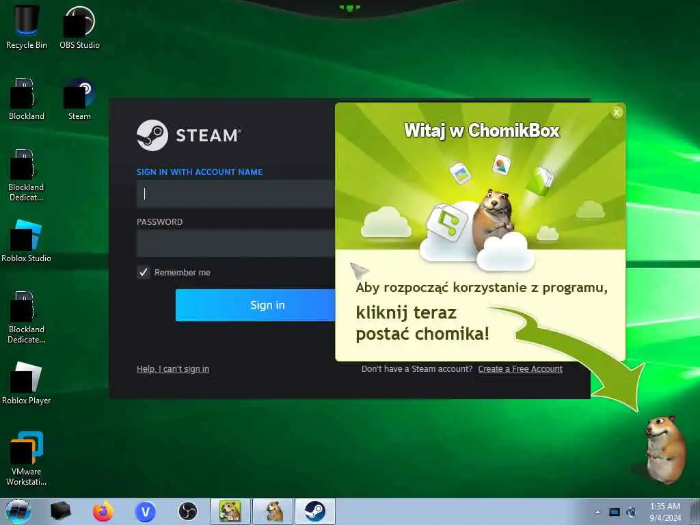Click the "kliknij teraz postać chomika!" text
The width and height of the screenshot is (700, 525).
pyautogui.click(x=422, y=323)
